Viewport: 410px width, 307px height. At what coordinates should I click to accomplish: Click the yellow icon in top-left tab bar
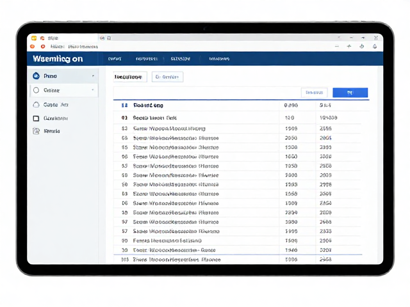[34, 38]
